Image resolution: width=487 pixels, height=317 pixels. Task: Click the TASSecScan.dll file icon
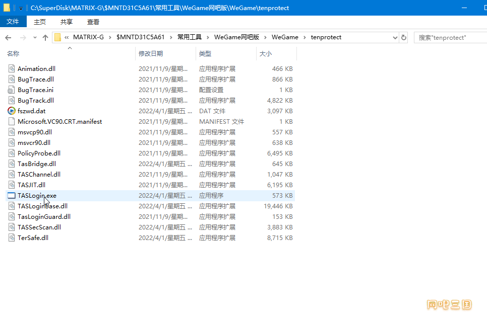coord(12,227)
